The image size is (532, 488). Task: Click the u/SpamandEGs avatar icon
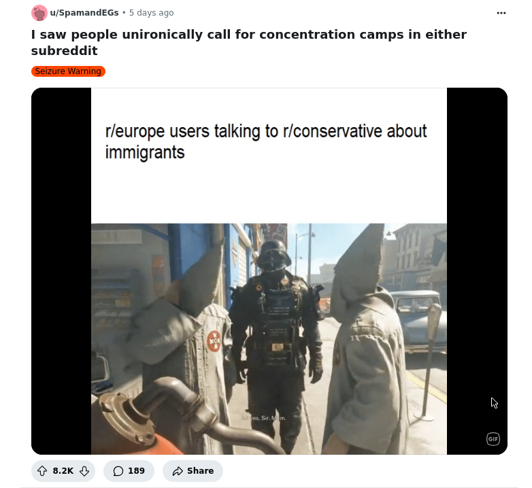click(x=39, y=13)
